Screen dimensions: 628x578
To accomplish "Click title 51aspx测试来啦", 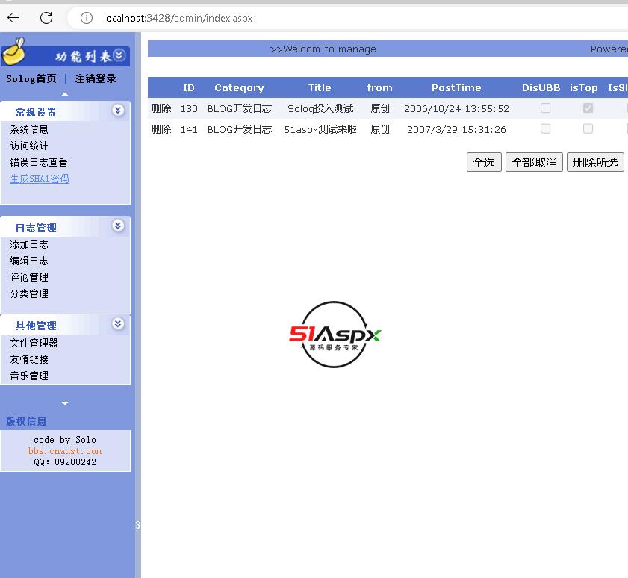I will click(x=320, y=129).
